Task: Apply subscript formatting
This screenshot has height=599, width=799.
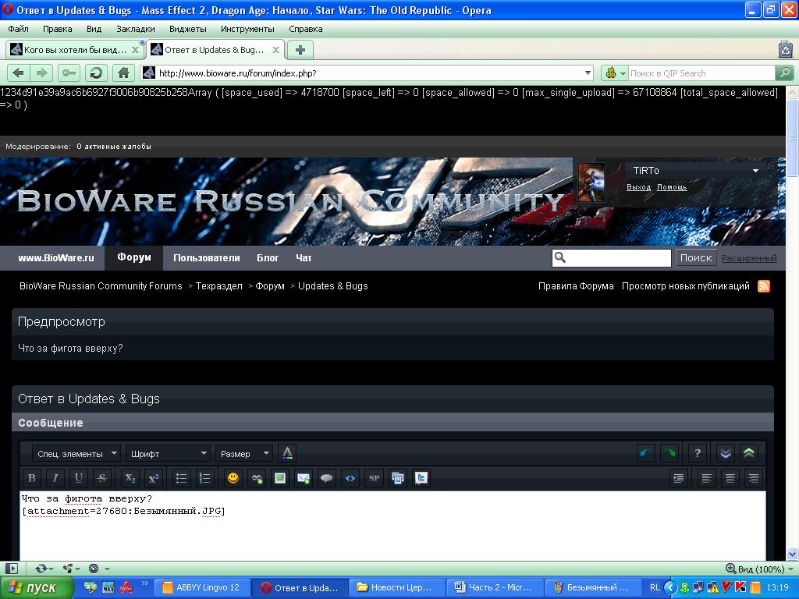Action: pos(130,478)
